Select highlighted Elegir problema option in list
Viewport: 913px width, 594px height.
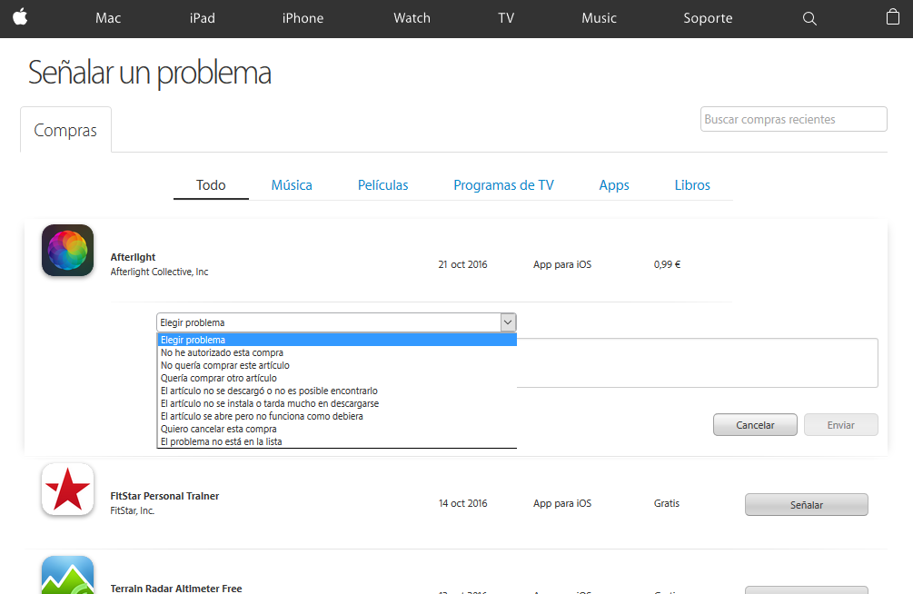336,340
